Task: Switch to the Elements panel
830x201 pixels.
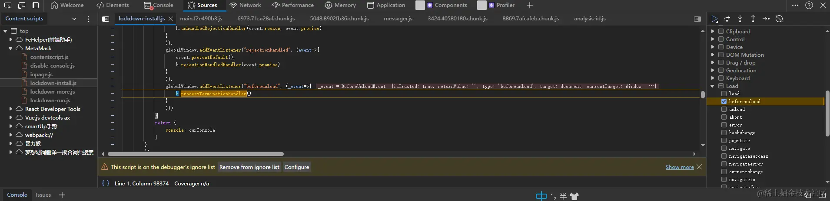Action: point(113,5)
